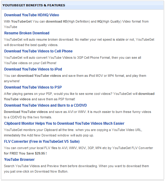Click bold 'YouTube videos' in PSP paragraph
This screenshot has height=181, width=165.
[17, 99]
